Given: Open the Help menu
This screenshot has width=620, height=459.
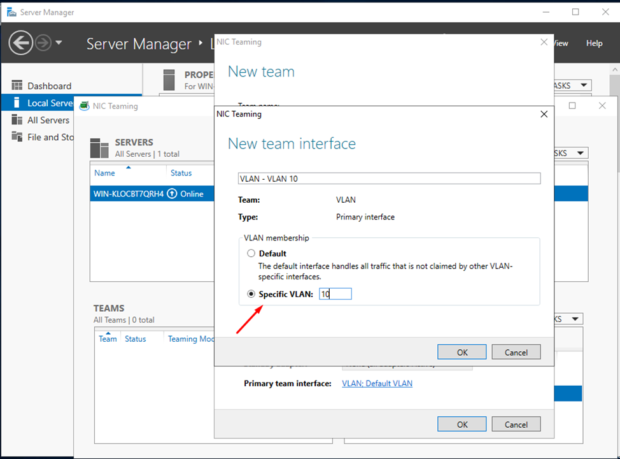Looking at the screenshot, I should click(x=594, y=43).
